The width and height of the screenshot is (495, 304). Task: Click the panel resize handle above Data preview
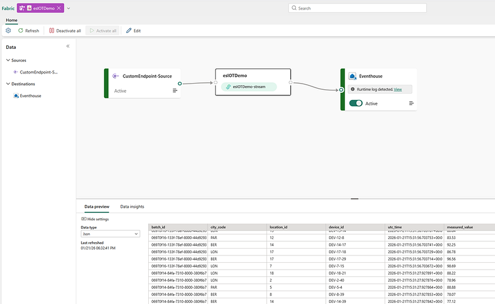(x=355, y=199)
